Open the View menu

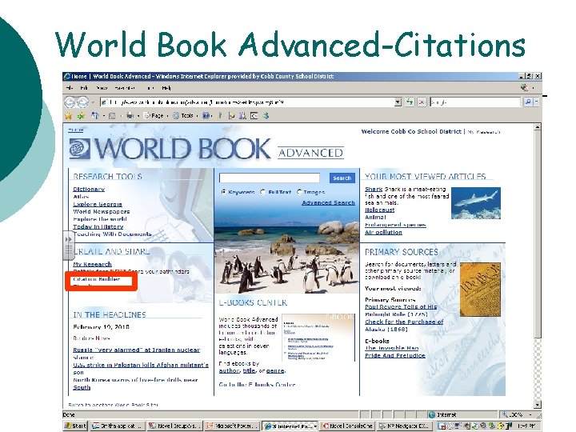(102, 88)
